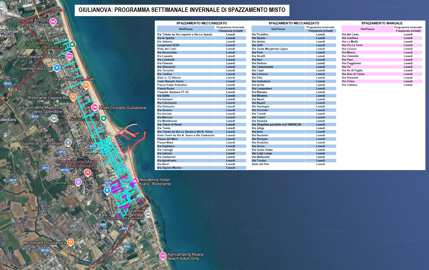Image resolution: width=429 pixels, height=270 pixels.
Task: Open the Hotel Seapark SPA Resort pin
Action: point(69,56)
